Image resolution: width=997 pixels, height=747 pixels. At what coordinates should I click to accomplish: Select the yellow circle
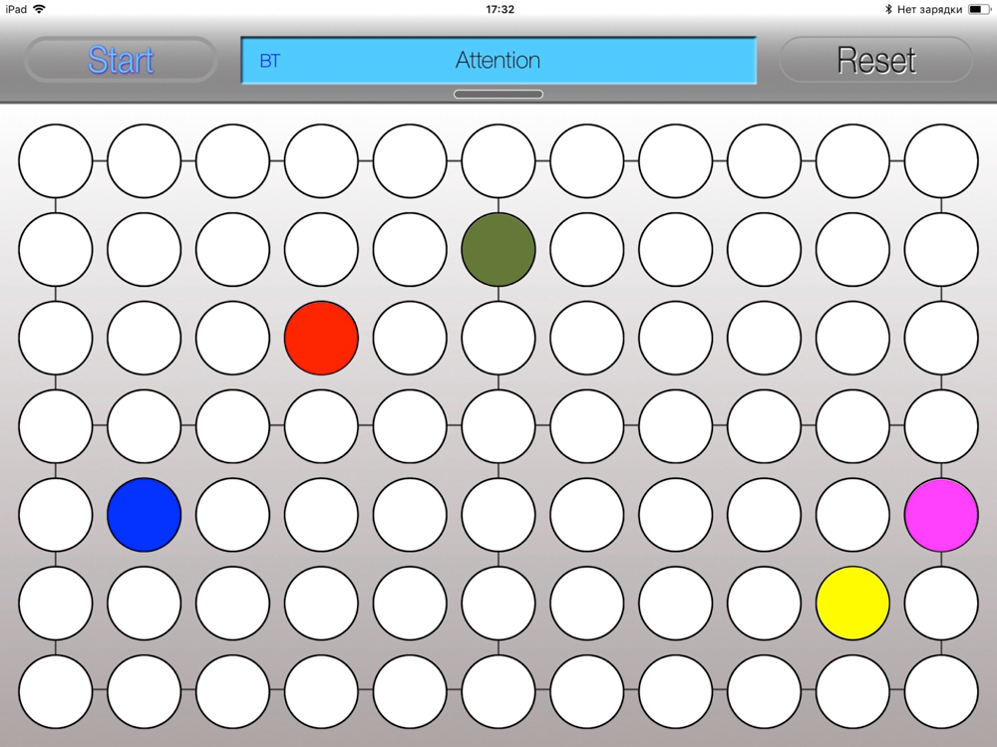click(x=852, y=603)
